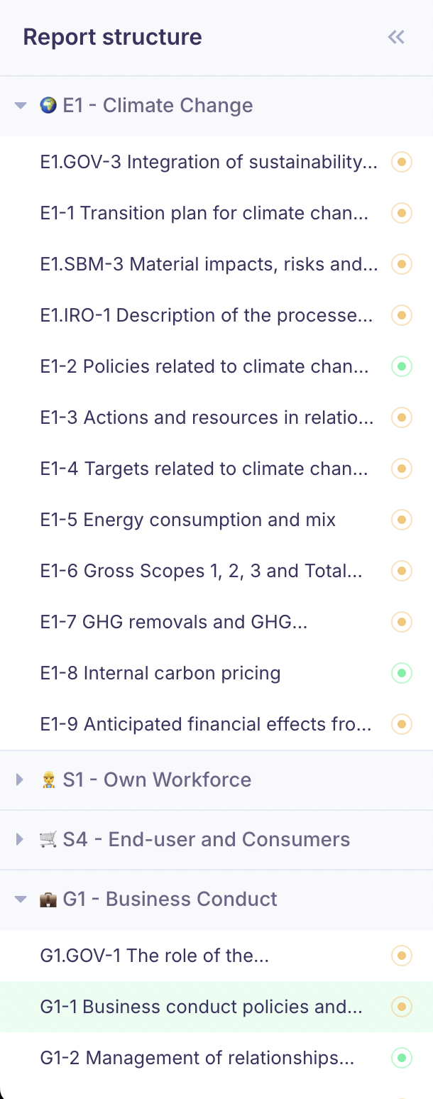Click the worker icon beside S1 Own Workforce
433x1099 pixels.
48,780
